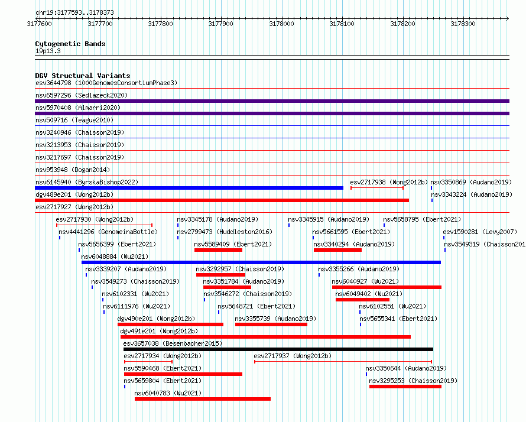
Task: Select the red dgv489e201 Wong2012b bar
Action: (x=222, y=200)
